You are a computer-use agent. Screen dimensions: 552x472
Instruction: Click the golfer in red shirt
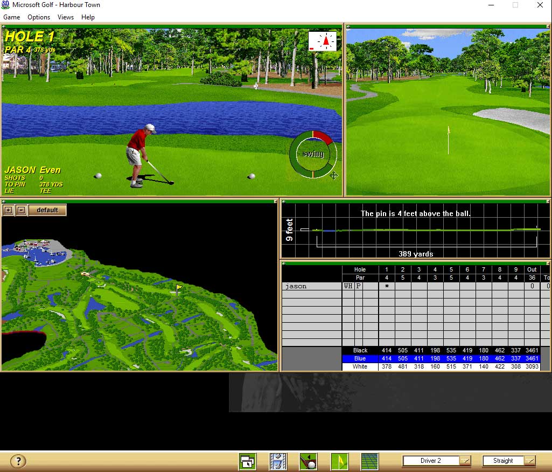(141, 155)
